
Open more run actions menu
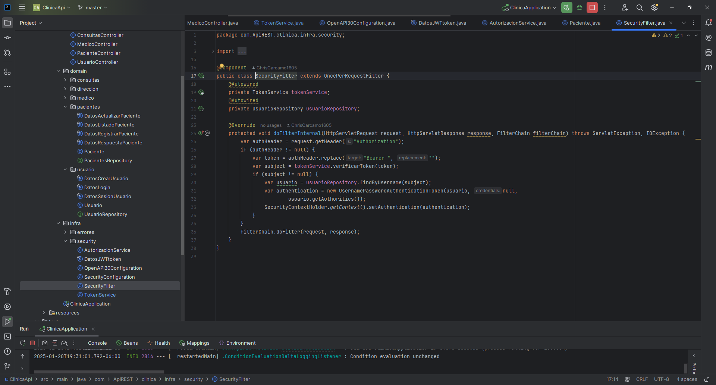click(605, 7)
